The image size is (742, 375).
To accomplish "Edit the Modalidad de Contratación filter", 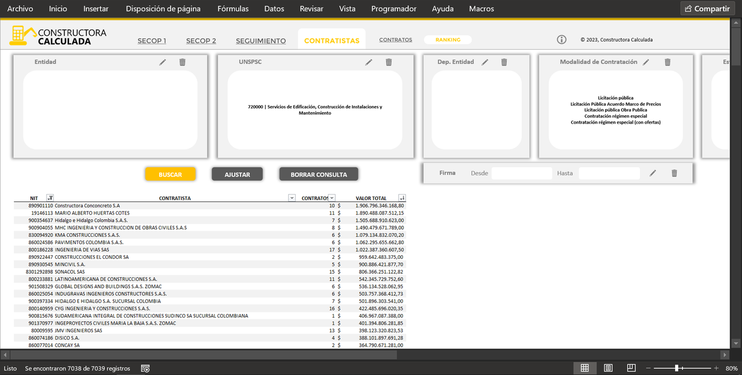I will (646, 62).
